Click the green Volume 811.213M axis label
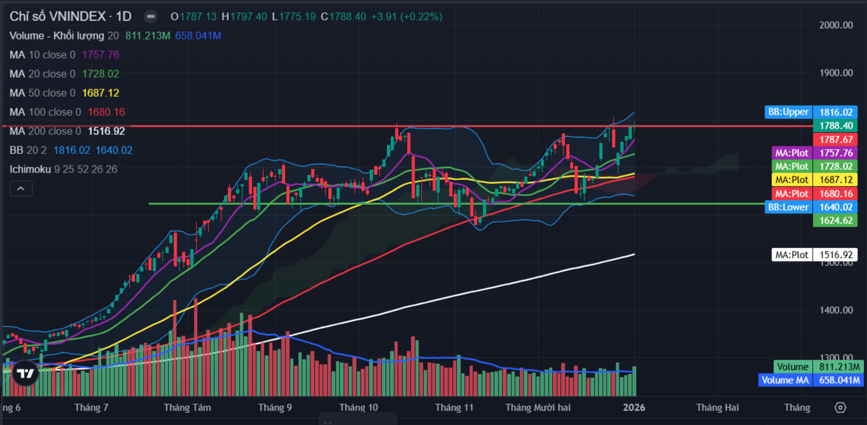Screen dimensions: 867x425 (817, 366)
